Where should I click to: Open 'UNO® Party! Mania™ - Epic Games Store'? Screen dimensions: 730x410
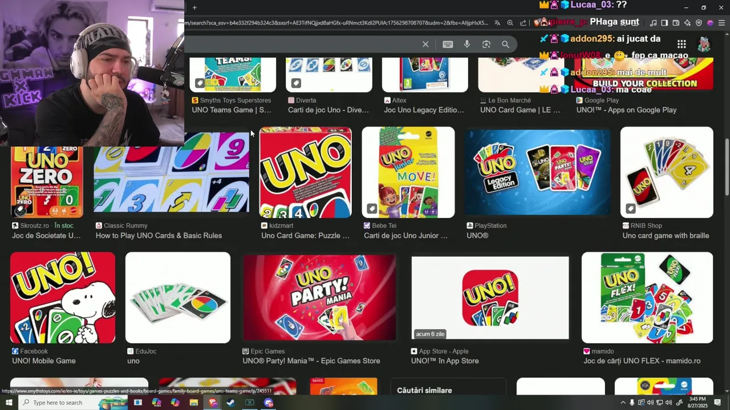pos(311,360)
